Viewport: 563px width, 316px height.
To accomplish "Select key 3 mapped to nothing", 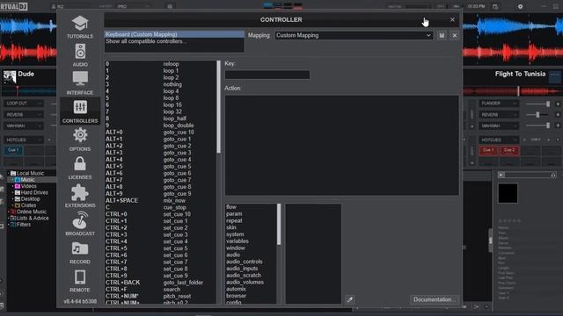I will tap(160, 84).
